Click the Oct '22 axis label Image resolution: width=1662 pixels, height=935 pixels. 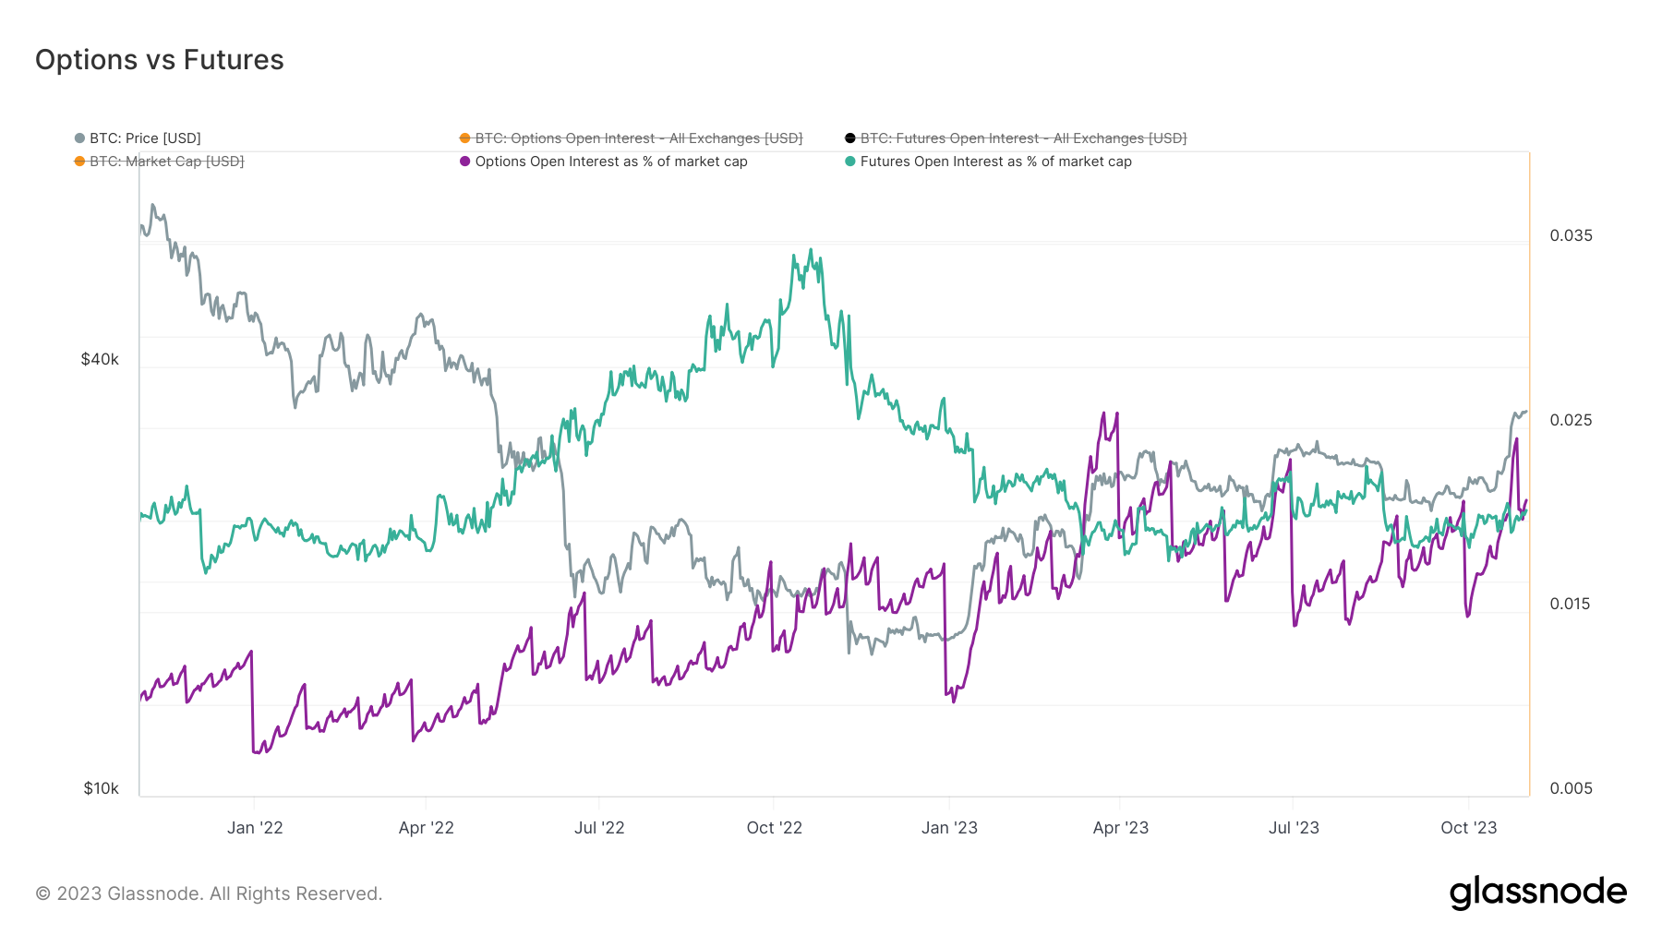[x=774, y=828]
